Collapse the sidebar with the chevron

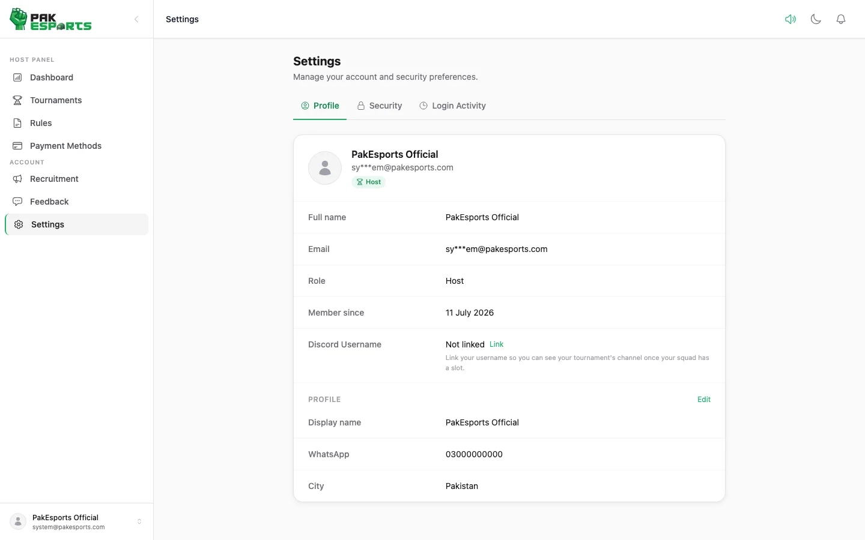point(136,19)
